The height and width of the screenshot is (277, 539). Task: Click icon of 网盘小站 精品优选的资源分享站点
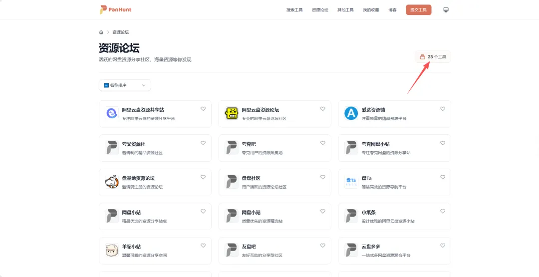(x=112, y=216)
